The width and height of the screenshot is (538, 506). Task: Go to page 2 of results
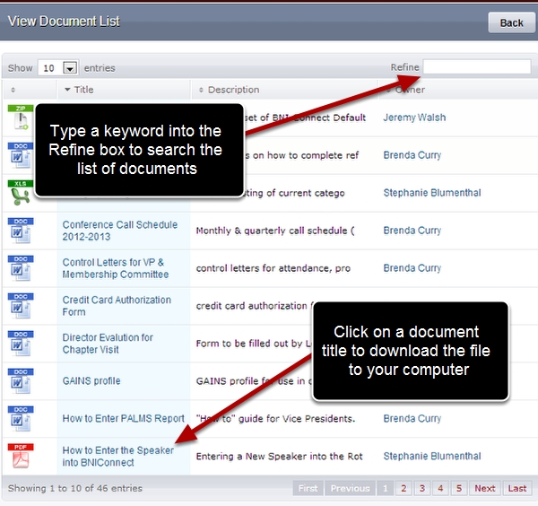click(404, 488)
